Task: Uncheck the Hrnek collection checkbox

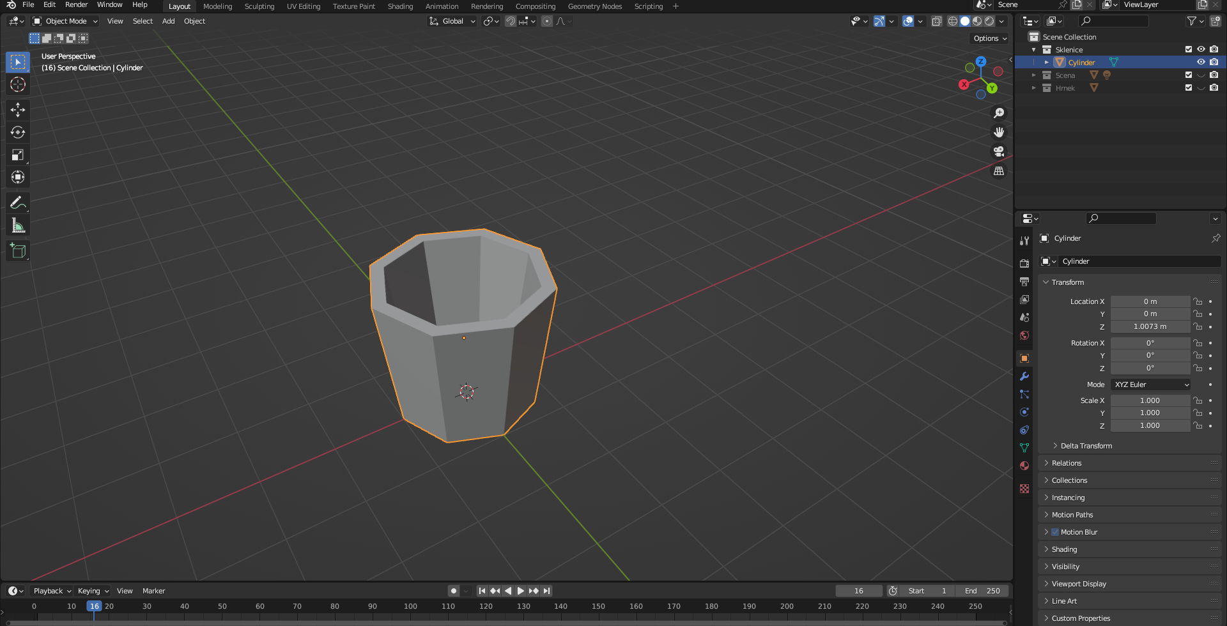Action: (x=1189, y=88)
